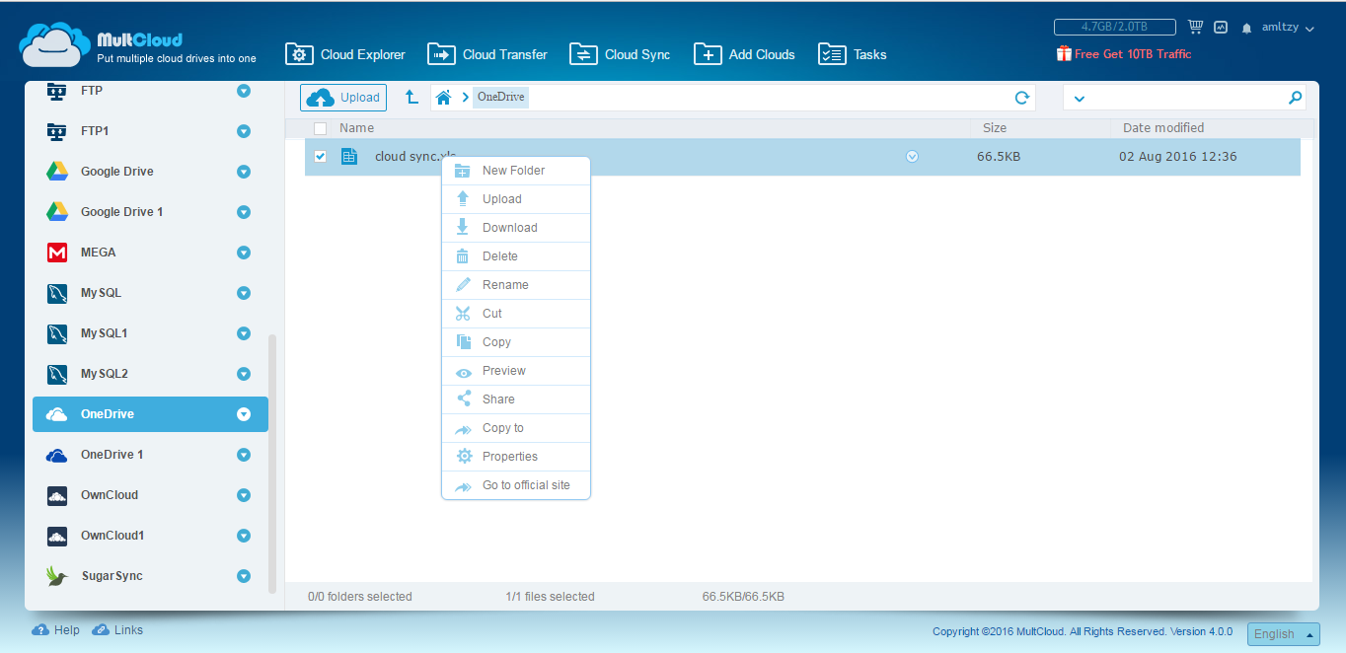Choose Upload from context menu
Screen dimensions: 1346x653
(x=516, y=199)
